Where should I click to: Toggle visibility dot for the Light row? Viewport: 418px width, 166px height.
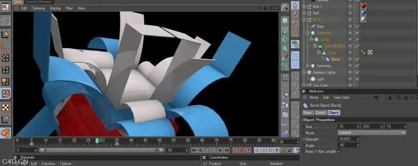[x=350, y=79]
